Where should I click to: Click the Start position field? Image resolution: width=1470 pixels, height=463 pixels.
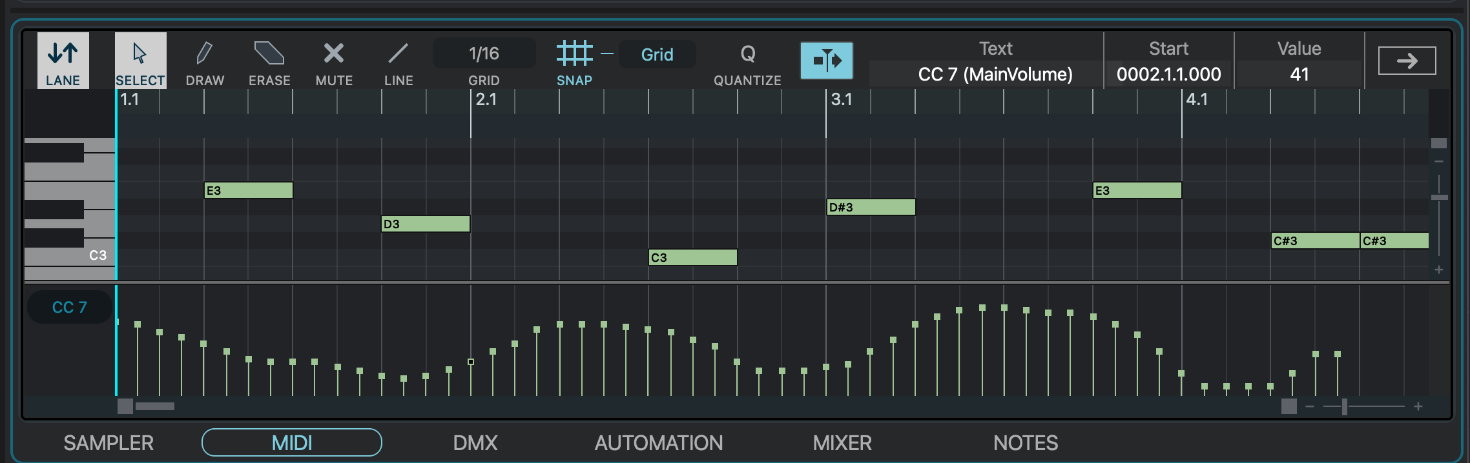tap(1168, 74)
